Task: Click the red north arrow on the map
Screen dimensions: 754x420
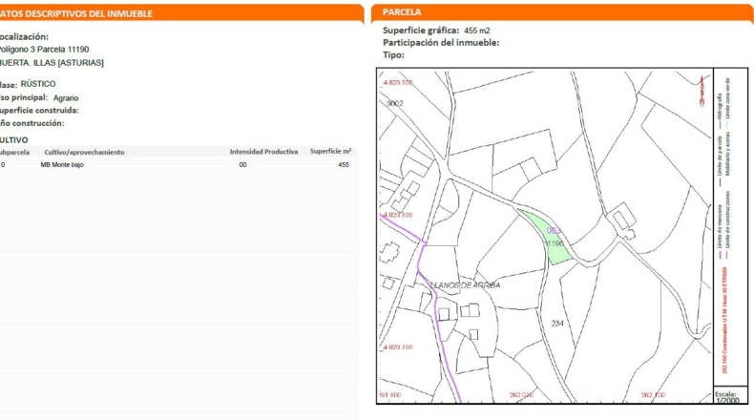Action: click(702, 91)
